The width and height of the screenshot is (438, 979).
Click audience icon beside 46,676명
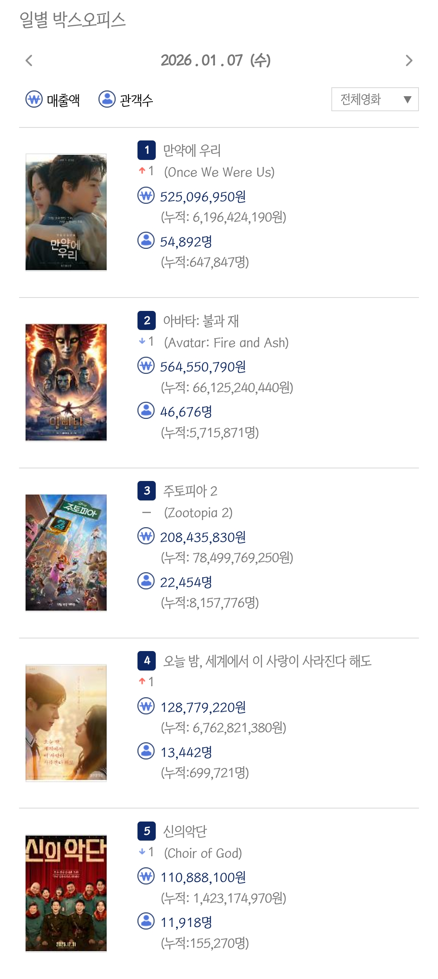point(146,410)
